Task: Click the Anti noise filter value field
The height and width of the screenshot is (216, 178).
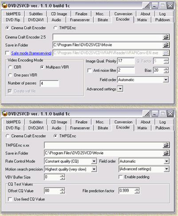Action: click(x=126, y=70)
